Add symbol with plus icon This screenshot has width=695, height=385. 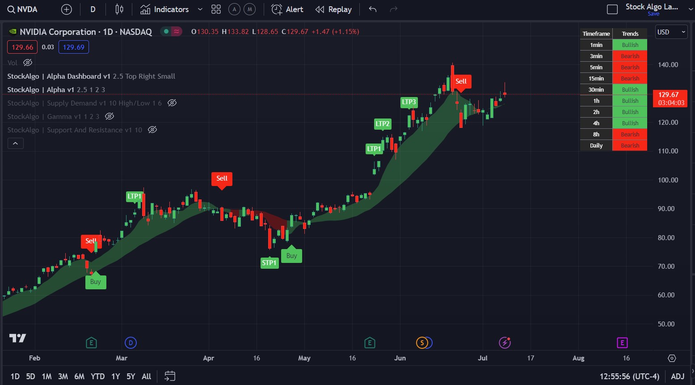(x=66, y=9)
